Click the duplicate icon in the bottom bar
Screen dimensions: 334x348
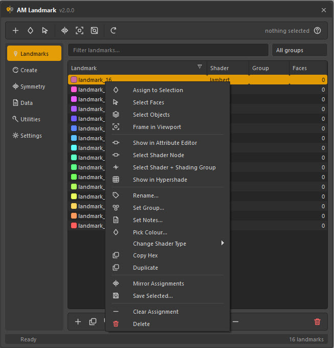pyautogui.click(x=93, y=321)
